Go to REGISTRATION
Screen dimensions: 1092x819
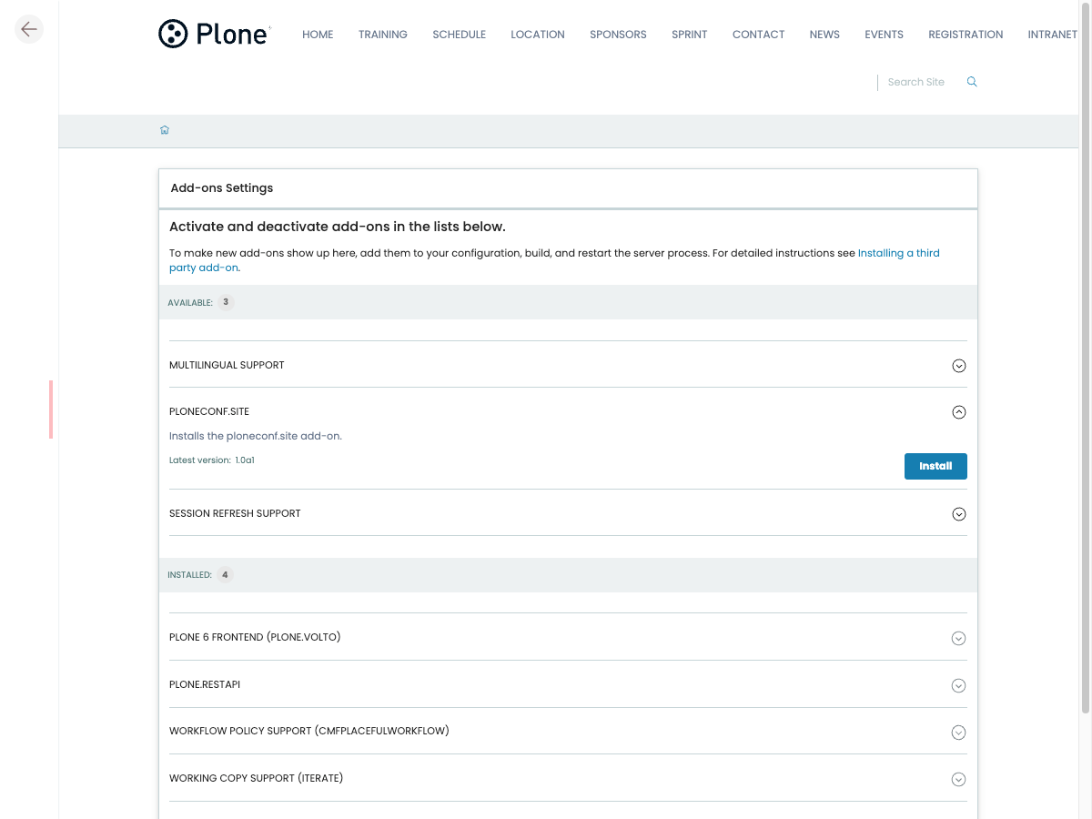point(966,35)
